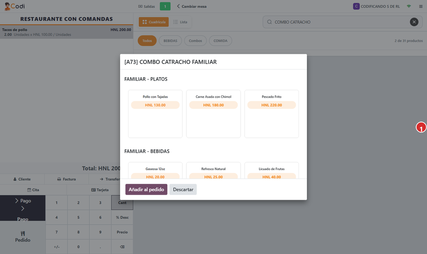The image size is (427, 254).
Task: Click the Cita calendar button
Action: (33, 190)
